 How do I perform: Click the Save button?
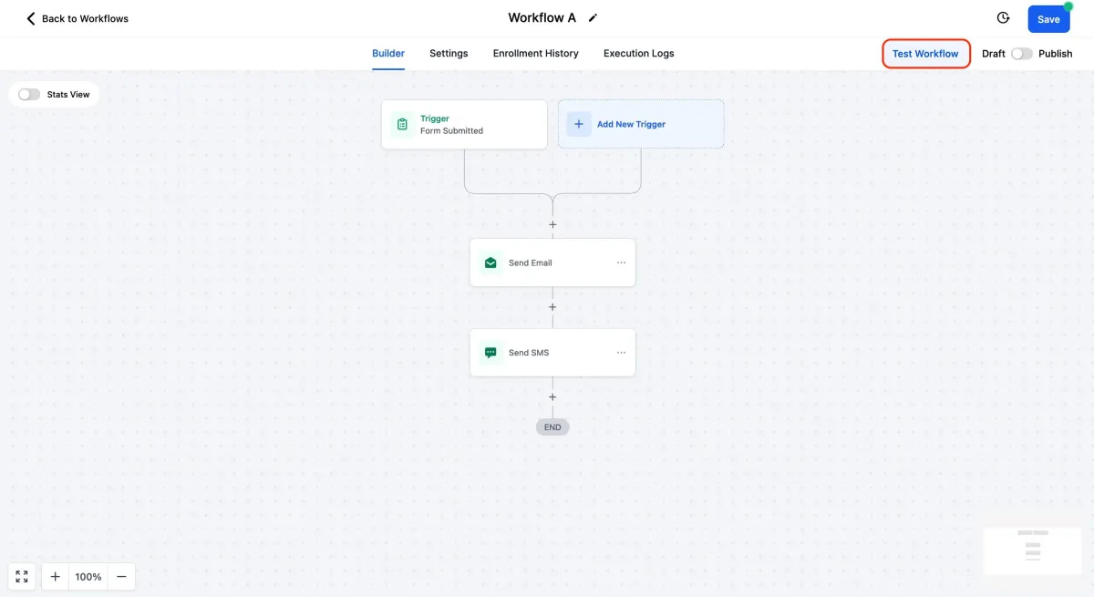point(1048,19)
